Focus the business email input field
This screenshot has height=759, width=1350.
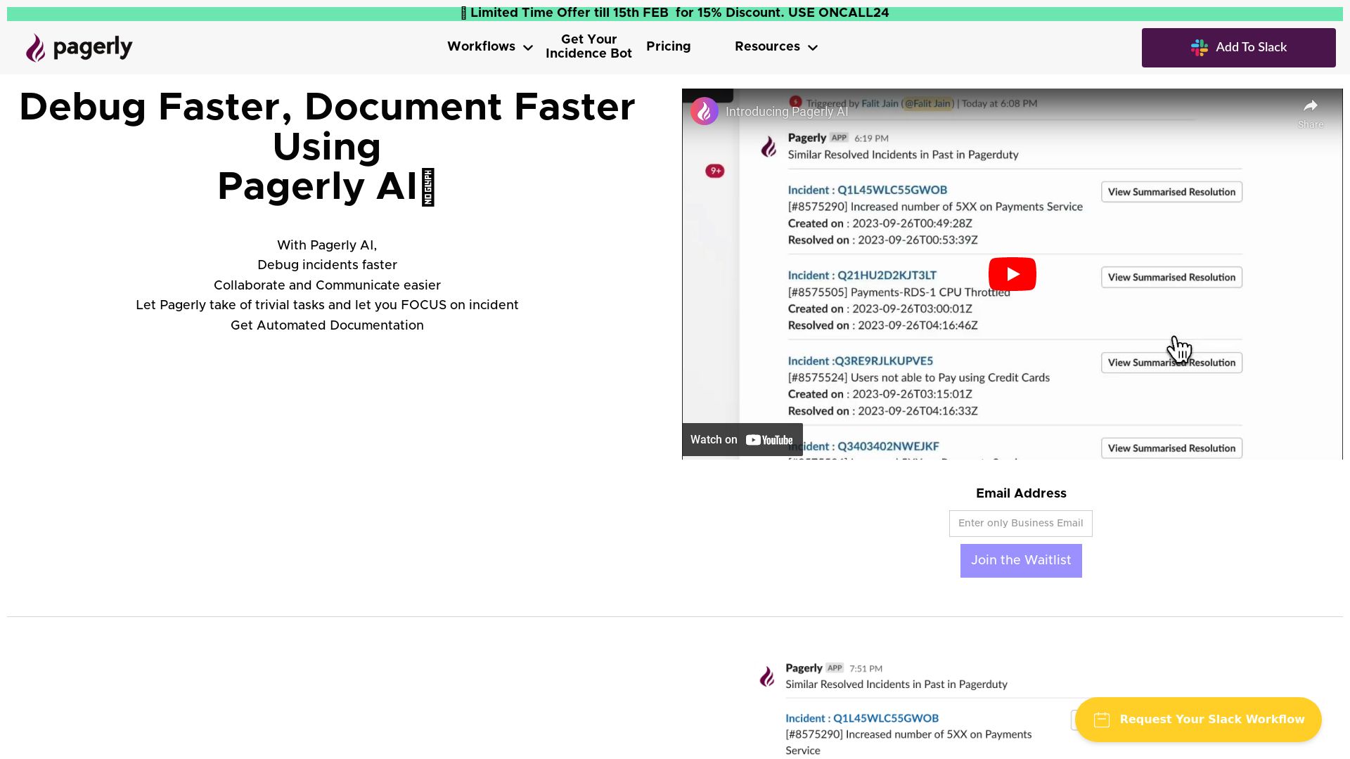pos(1020,524)
